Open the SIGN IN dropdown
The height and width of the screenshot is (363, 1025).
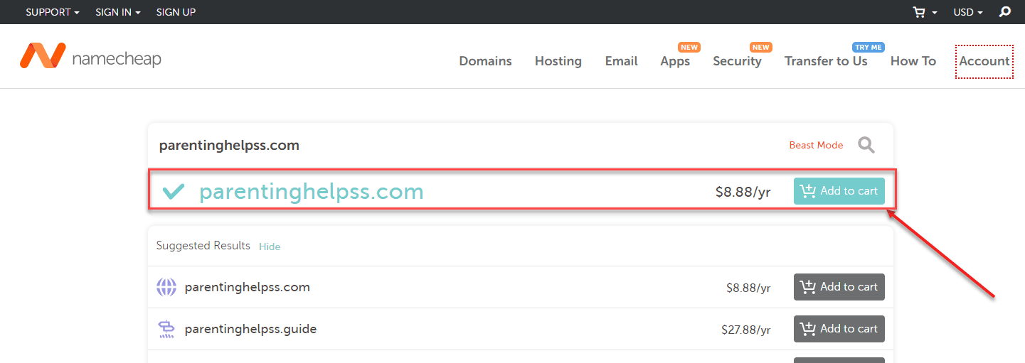pos(118,12)
